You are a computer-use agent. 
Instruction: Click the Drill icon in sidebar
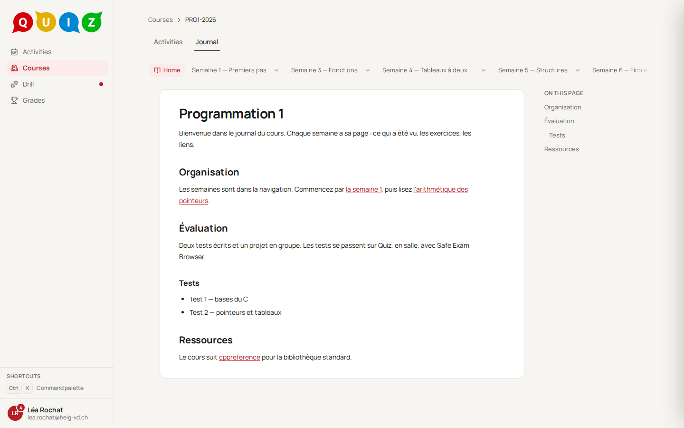pyautogui.click(x=14, y=84)
